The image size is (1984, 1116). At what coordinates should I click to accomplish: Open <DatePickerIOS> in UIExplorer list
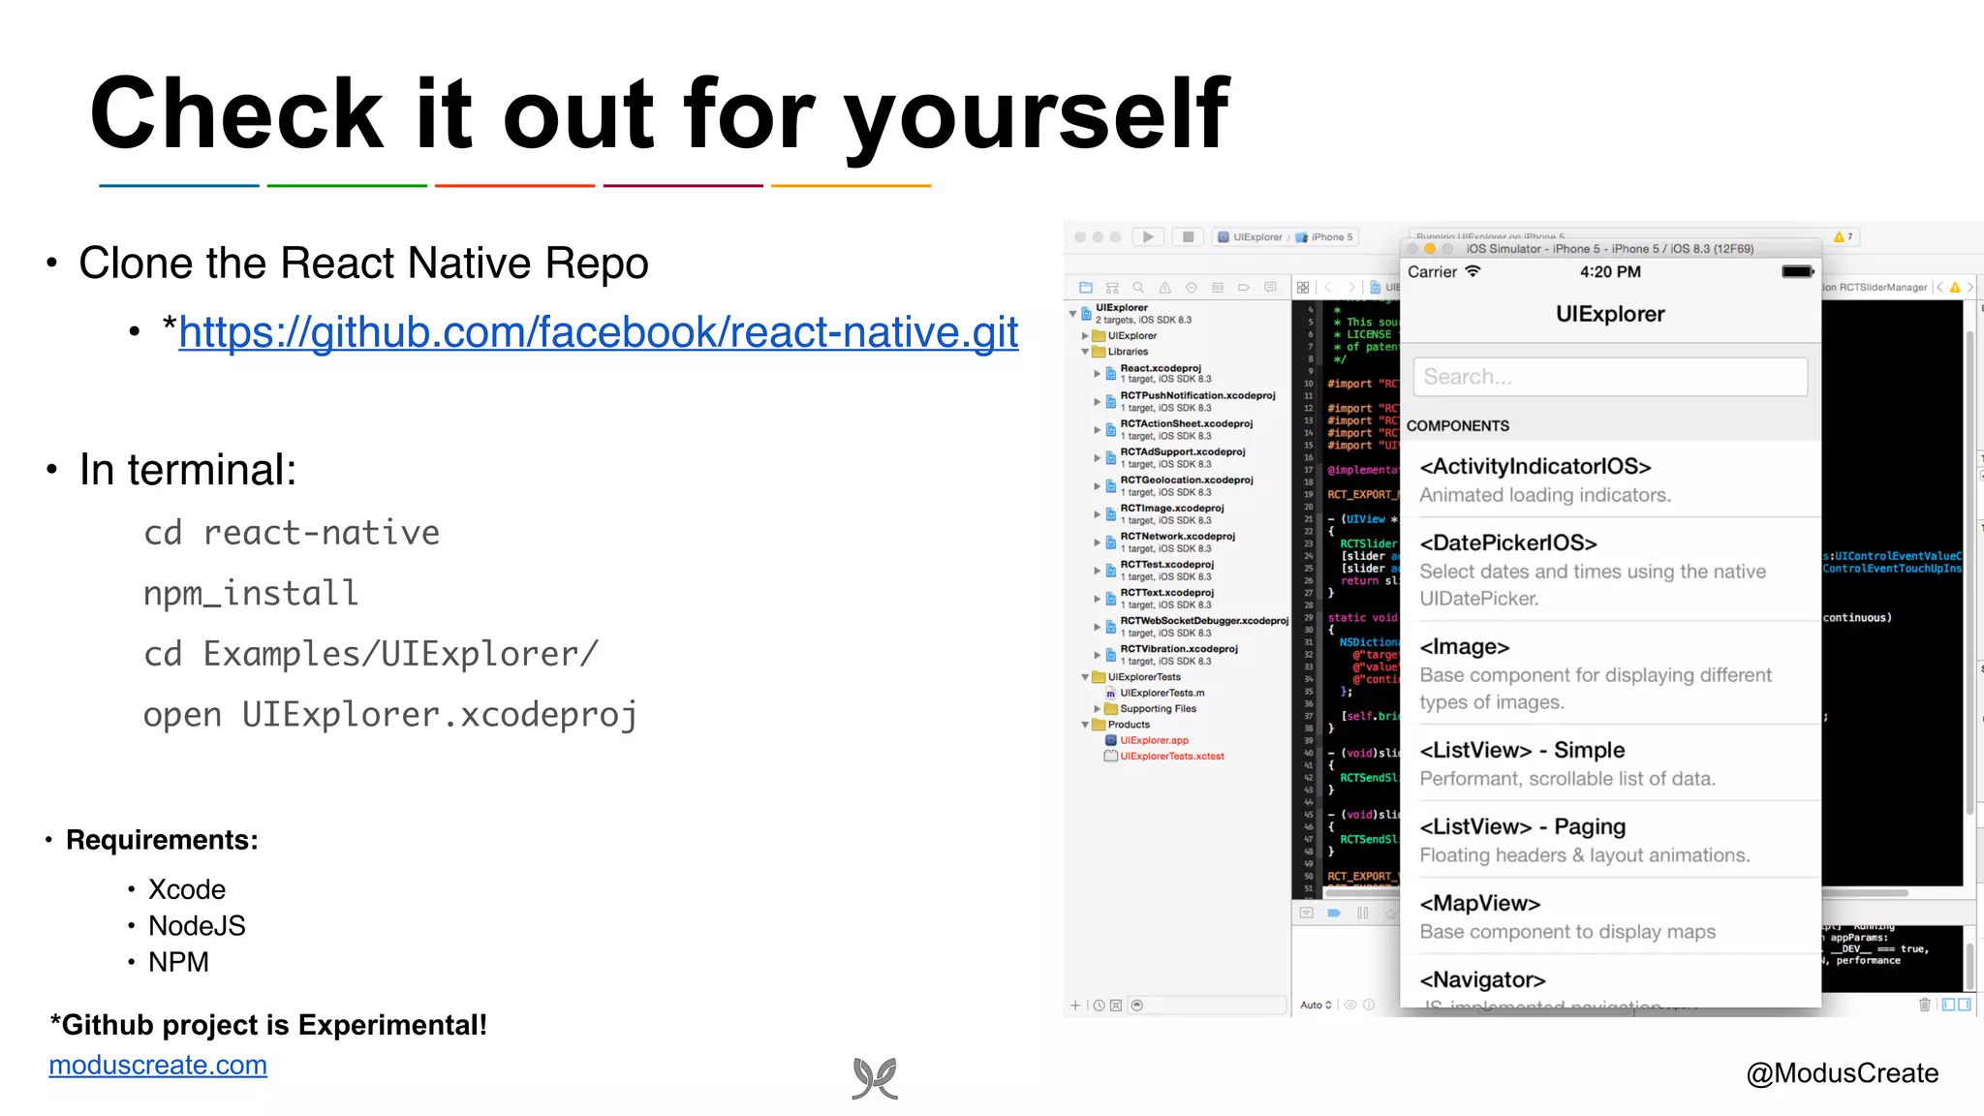pos(1610,570)
